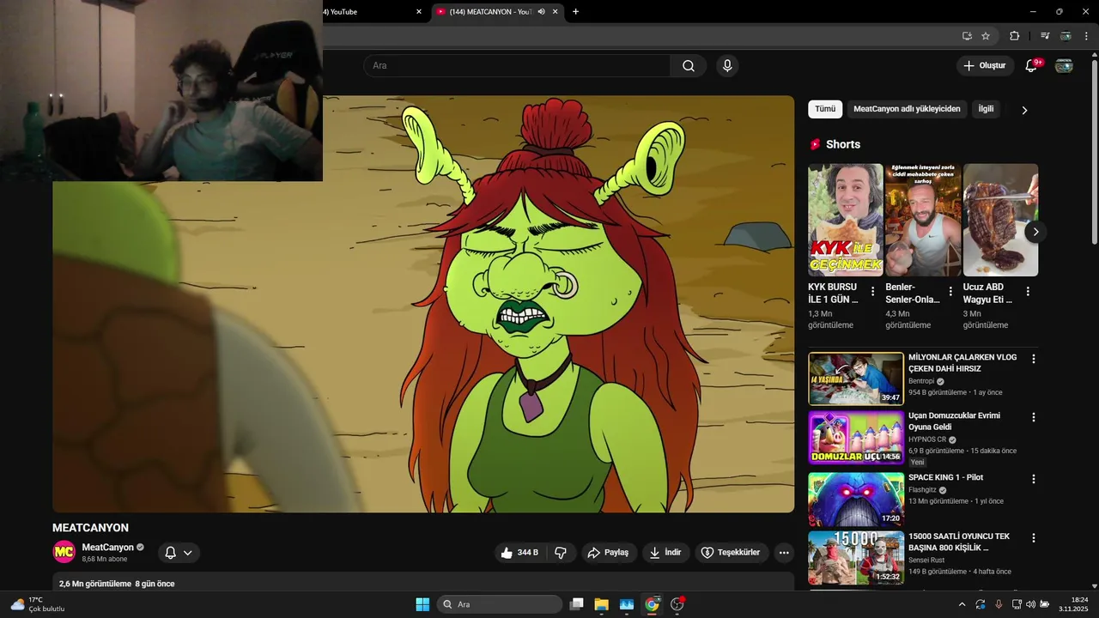
Task: Open options for 15000 SAATLİ OYUNCU video
Action: (x=1034, y=538)
